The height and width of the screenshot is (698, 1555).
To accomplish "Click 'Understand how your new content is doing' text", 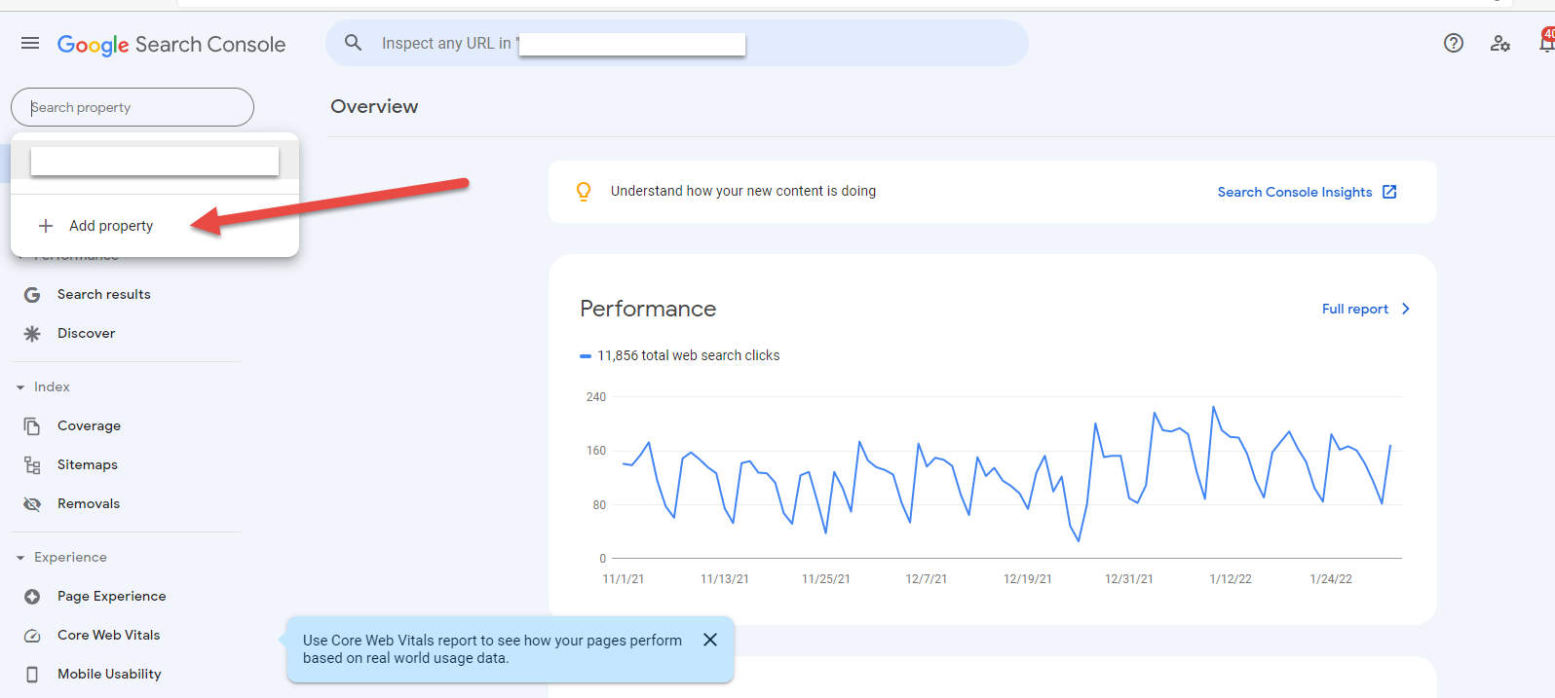I will click(x=743, y=191).
